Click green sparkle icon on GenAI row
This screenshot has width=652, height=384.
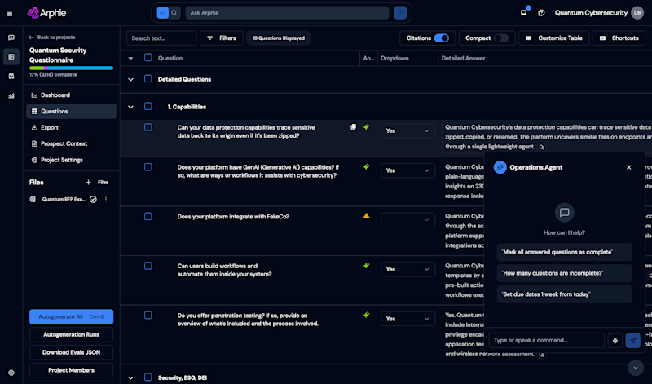coord(366,166)
